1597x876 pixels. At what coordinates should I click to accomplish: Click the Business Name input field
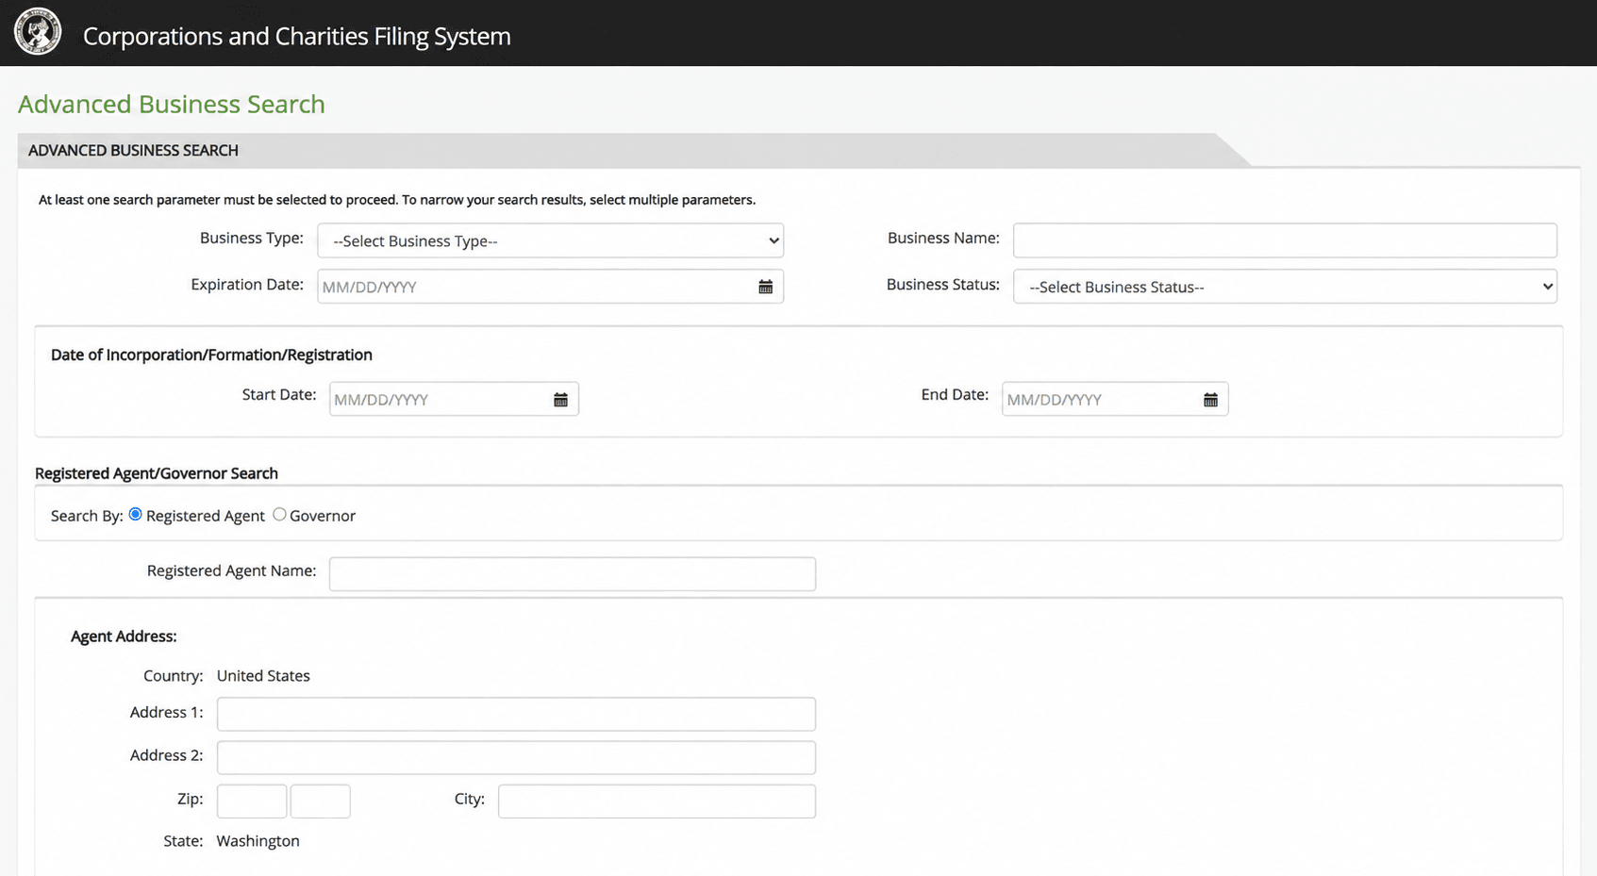pos(1285,240)
